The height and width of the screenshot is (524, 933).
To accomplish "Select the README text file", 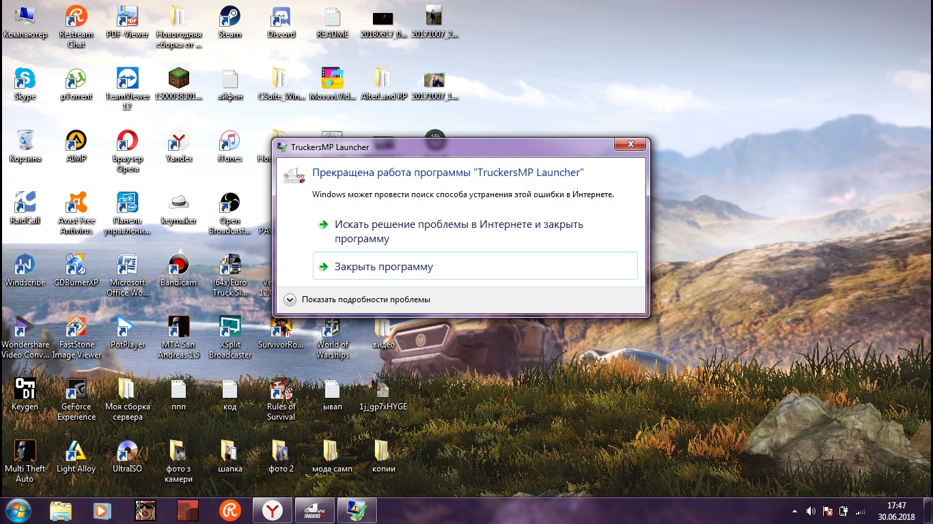I will click(332, 23).
